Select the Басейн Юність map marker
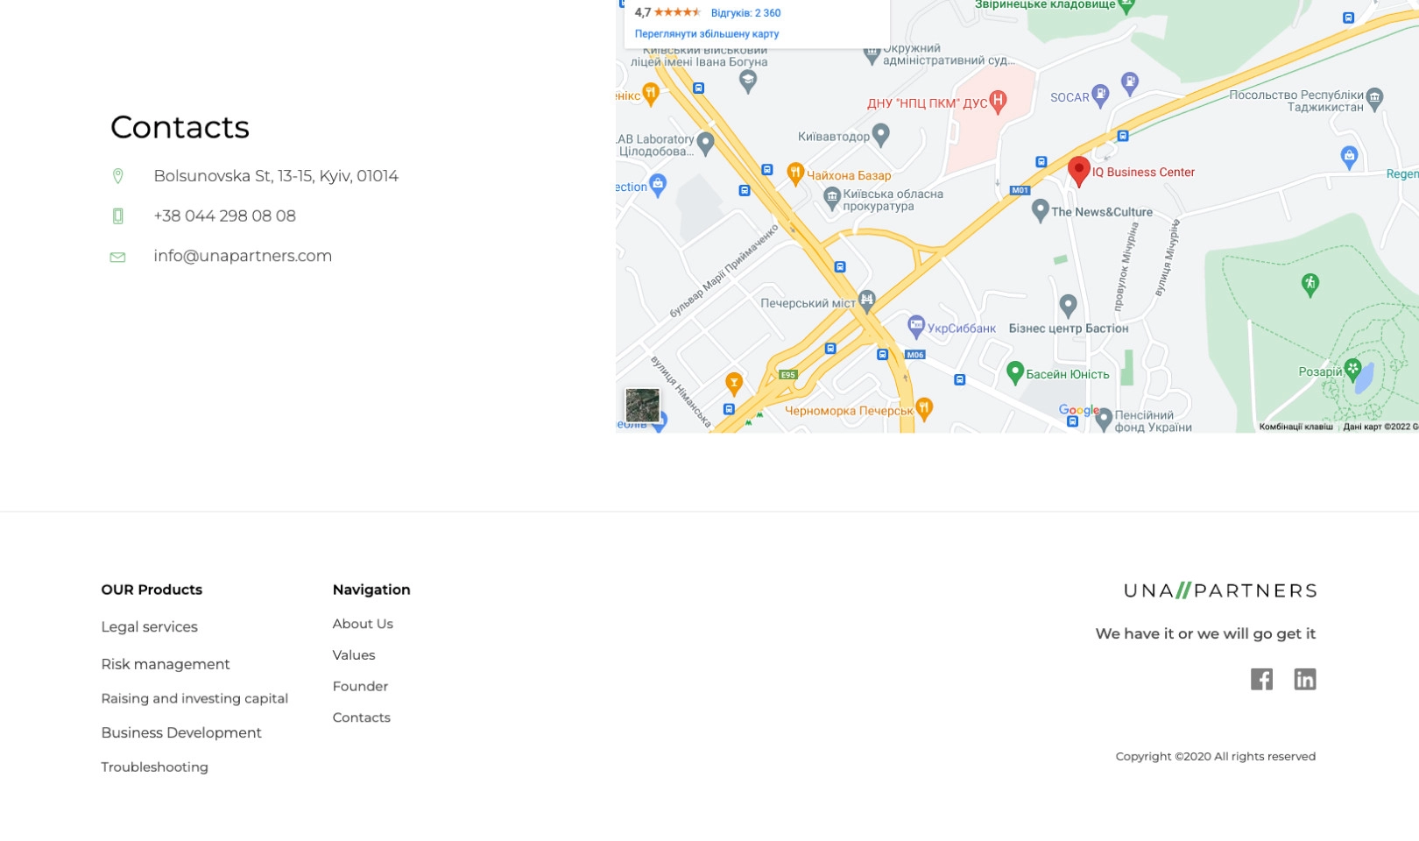 click(x=1015, y=372)
